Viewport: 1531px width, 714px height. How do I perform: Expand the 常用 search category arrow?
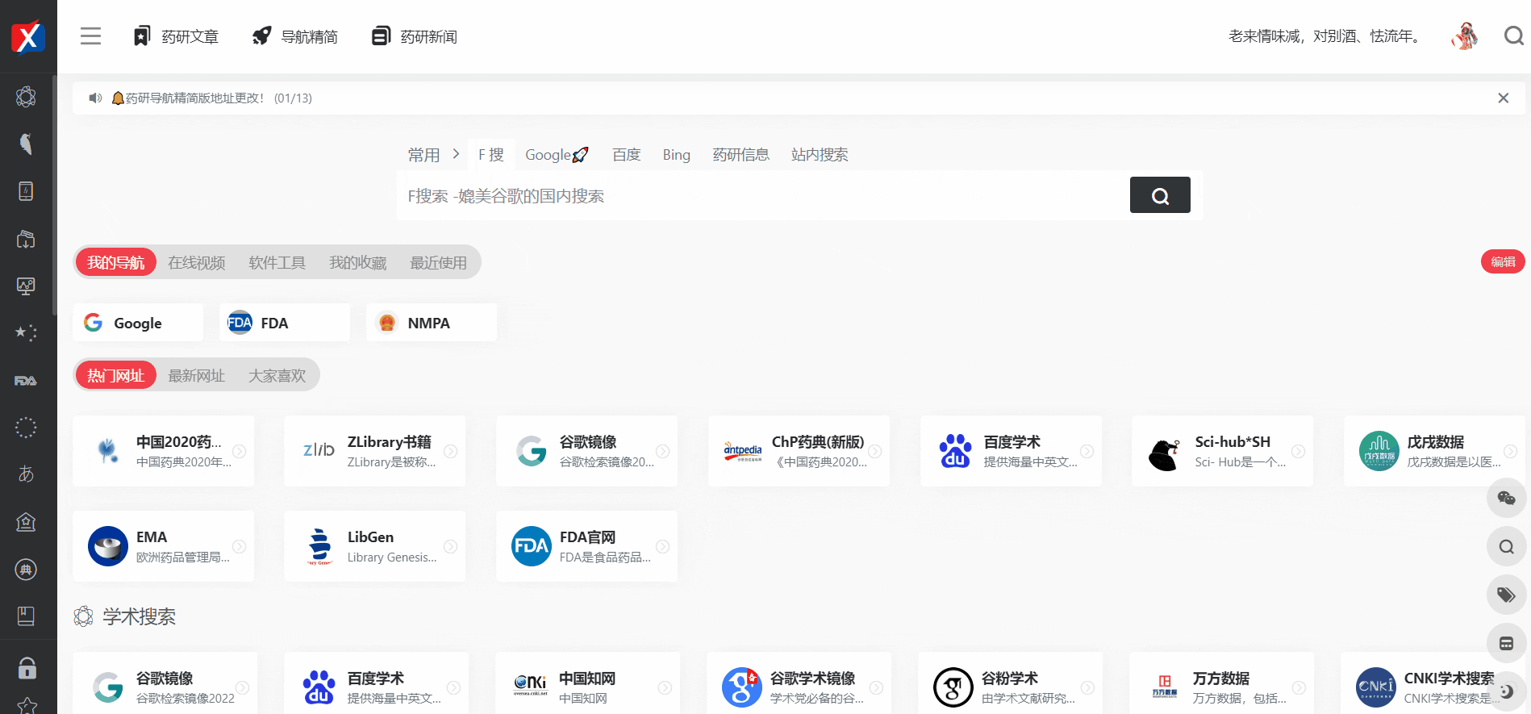click(456, 153)
